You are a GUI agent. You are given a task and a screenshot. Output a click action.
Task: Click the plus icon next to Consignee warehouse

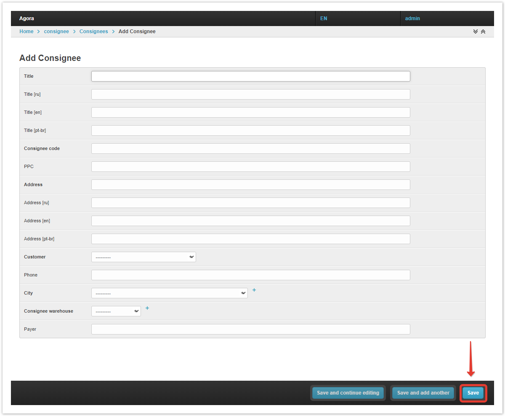pos(147,308)
